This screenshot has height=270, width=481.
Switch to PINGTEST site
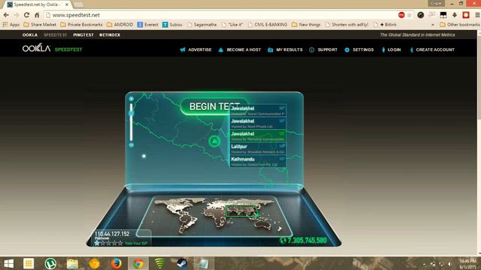coord(83,35)
